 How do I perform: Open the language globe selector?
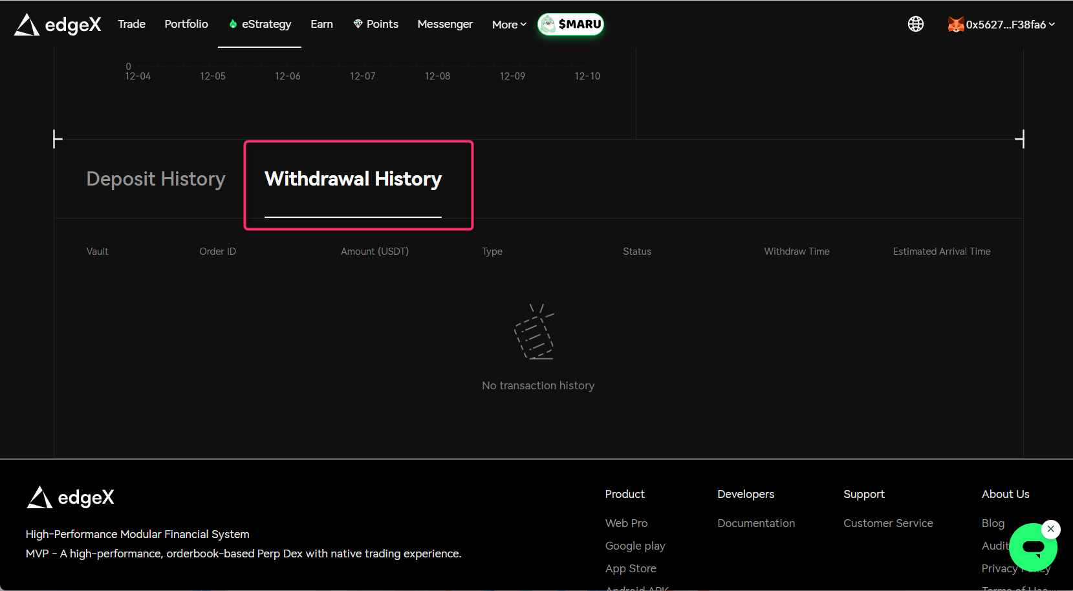click(x=915, y=24)
